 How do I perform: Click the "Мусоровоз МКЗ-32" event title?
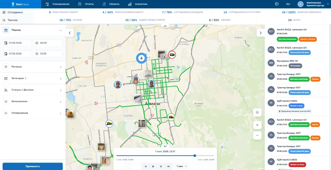[x=287, y=61]
